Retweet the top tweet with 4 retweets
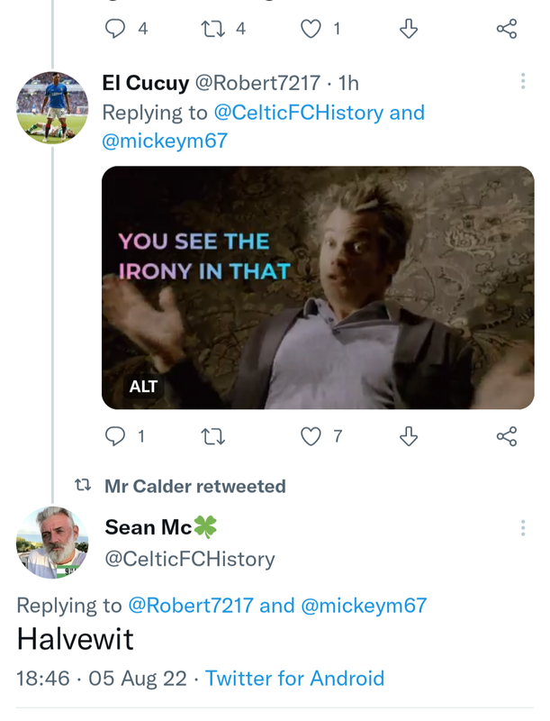The image size is (550, 721). pos(213,29)
